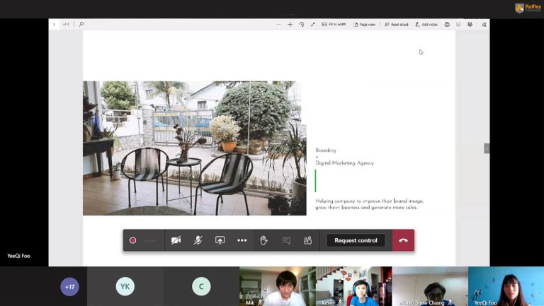Image resolution: width=544 pixels, height=306 pixels.
Task: Toggle the camera on in meeting bar
Action: click(176, 240)
